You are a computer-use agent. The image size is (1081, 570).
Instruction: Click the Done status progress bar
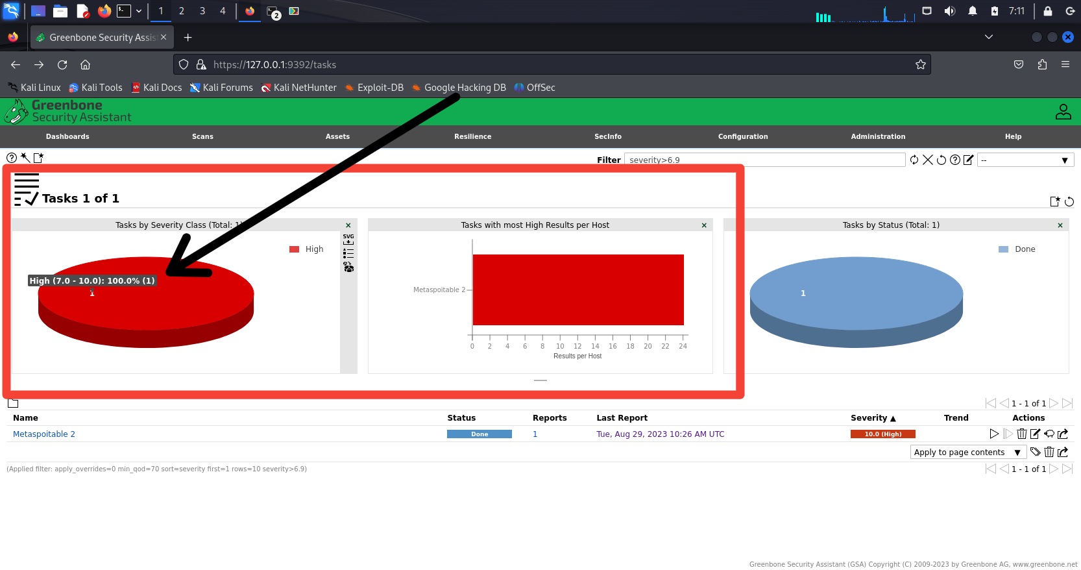(480, 434)
